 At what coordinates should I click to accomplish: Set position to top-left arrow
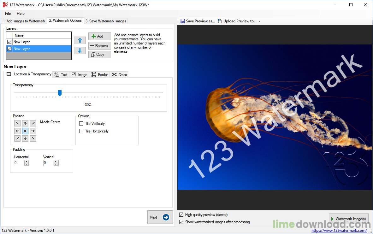point(18,123)
